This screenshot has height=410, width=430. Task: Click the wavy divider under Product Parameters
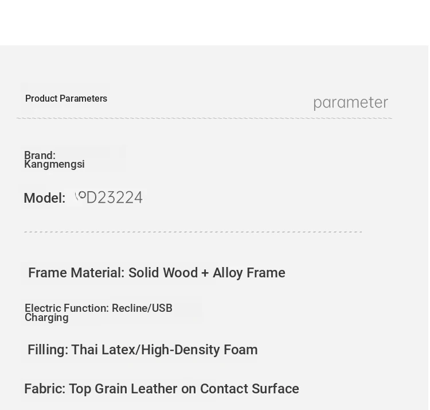204,118
